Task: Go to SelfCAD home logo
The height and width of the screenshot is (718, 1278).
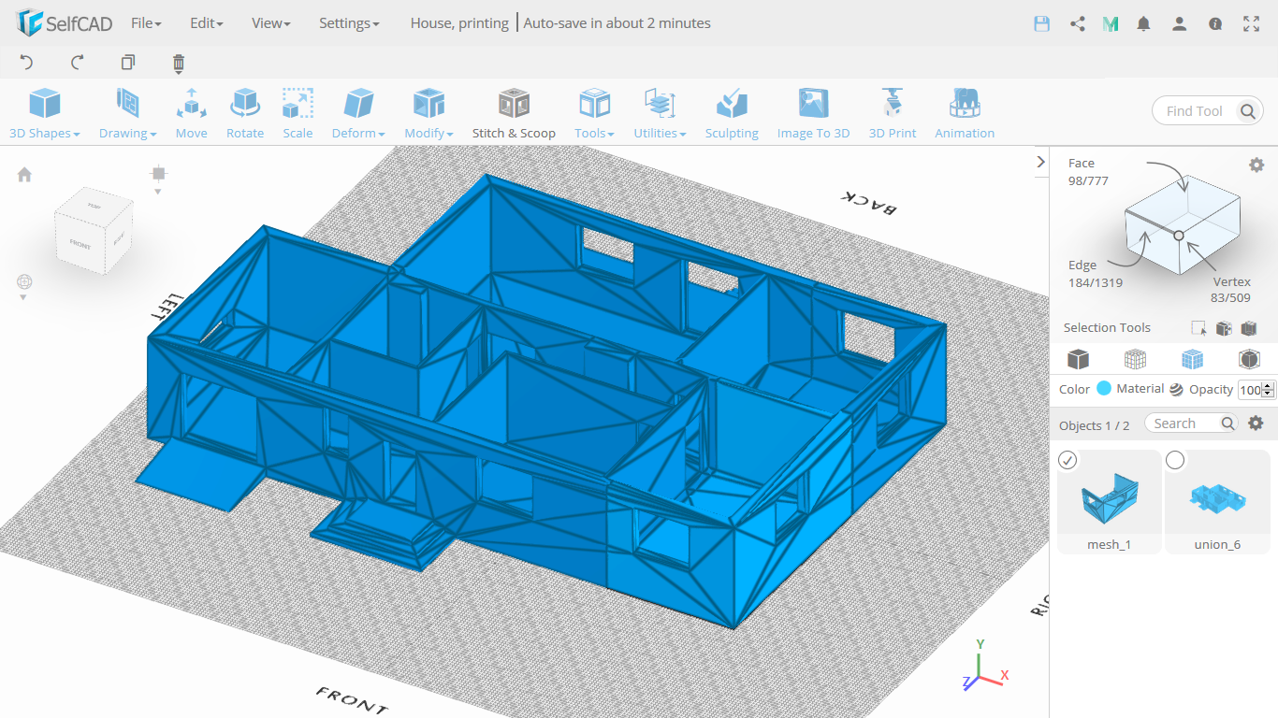Action: (x=65, y=23)
